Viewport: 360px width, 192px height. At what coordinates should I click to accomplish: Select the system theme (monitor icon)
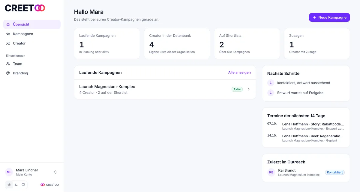pyautogui.click(x=23, y=185)
